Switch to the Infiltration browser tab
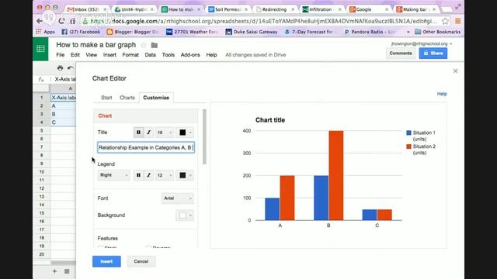This screenshot has width=497, height=279. coord(321,9)
